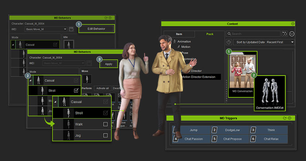Close the Content panel with the X icon
The height and width of the screenshot is (161, 306).
click(293, 24)
